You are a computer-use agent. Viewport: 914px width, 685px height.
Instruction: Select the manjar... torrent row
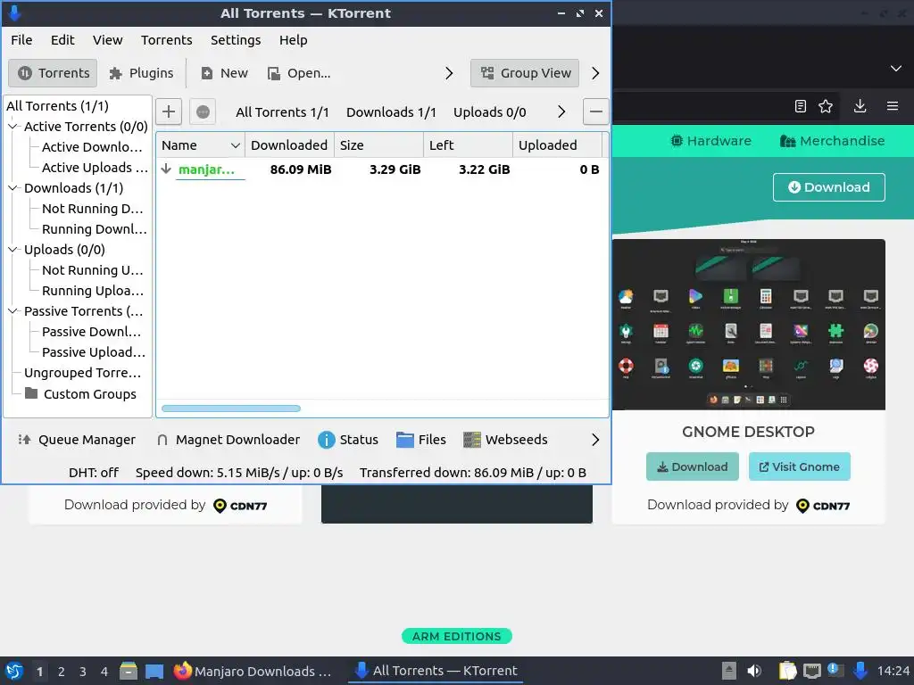pyautogui.click(x=380, y=169)
